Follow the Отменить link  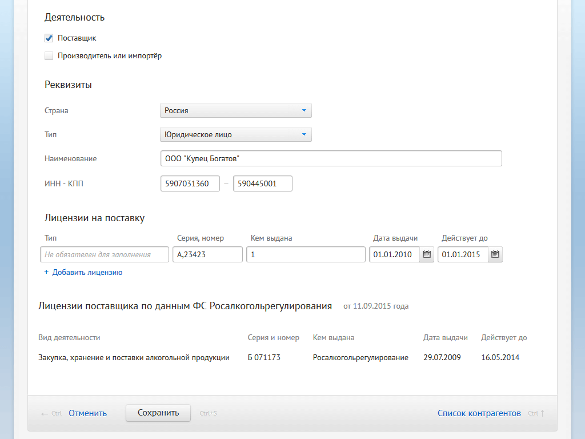point(87,413)
